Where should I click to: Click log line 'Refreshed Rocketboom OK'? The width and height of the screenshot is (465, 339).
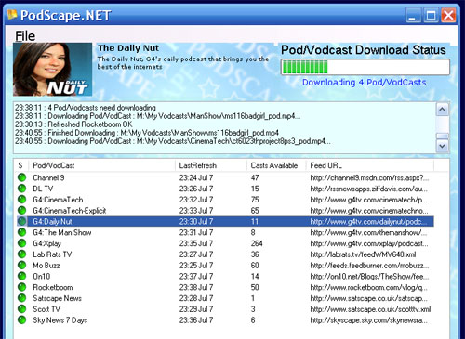pos(73,124)
